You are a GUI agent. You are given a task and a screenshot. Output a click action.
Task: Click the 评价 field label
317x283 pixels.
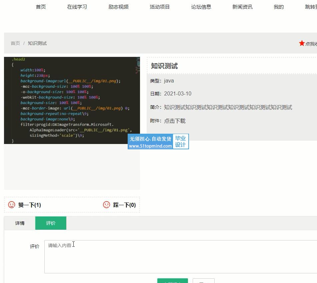[x=35, y=246]
